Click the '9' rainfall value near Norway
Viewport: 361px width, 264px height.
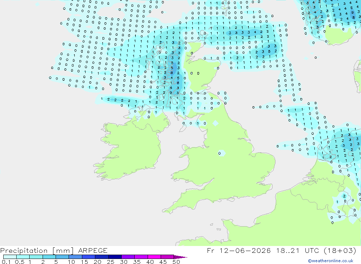point(352,13)
